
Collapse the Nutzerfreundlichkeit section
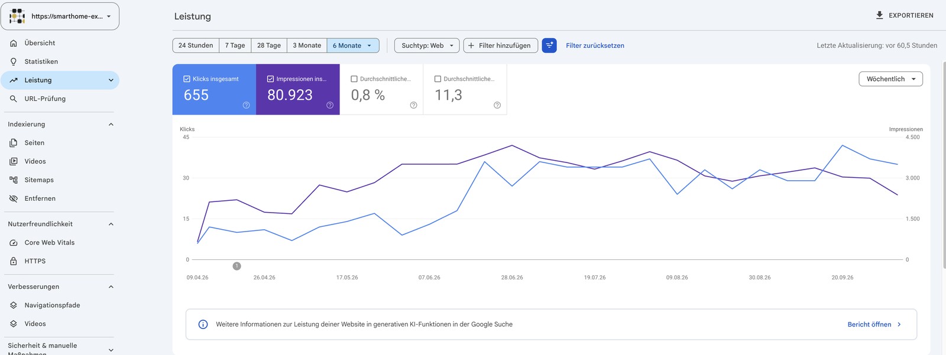pos(111,224)
